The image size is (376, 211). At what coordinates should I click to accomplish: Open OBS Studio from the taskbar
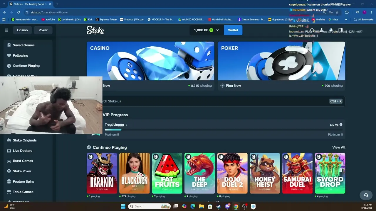244,206
